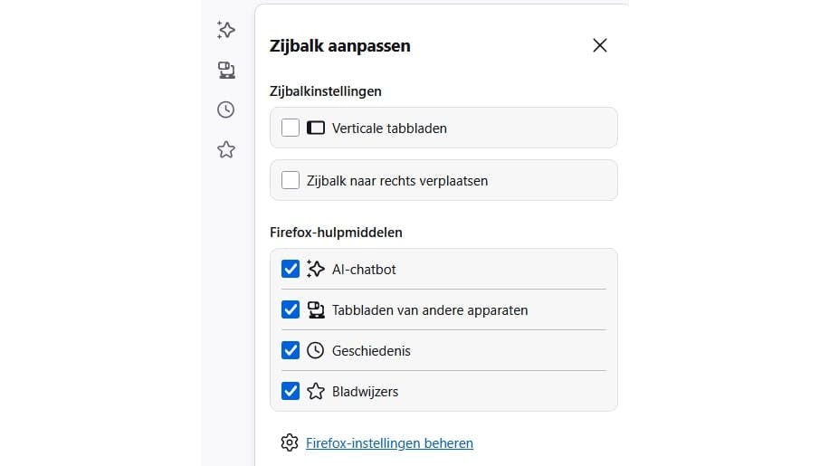Open the AI chatbot sidebar panel icon
Image resolution: width=829 pixels, height=466 pixels.
(x=226, y=30)
